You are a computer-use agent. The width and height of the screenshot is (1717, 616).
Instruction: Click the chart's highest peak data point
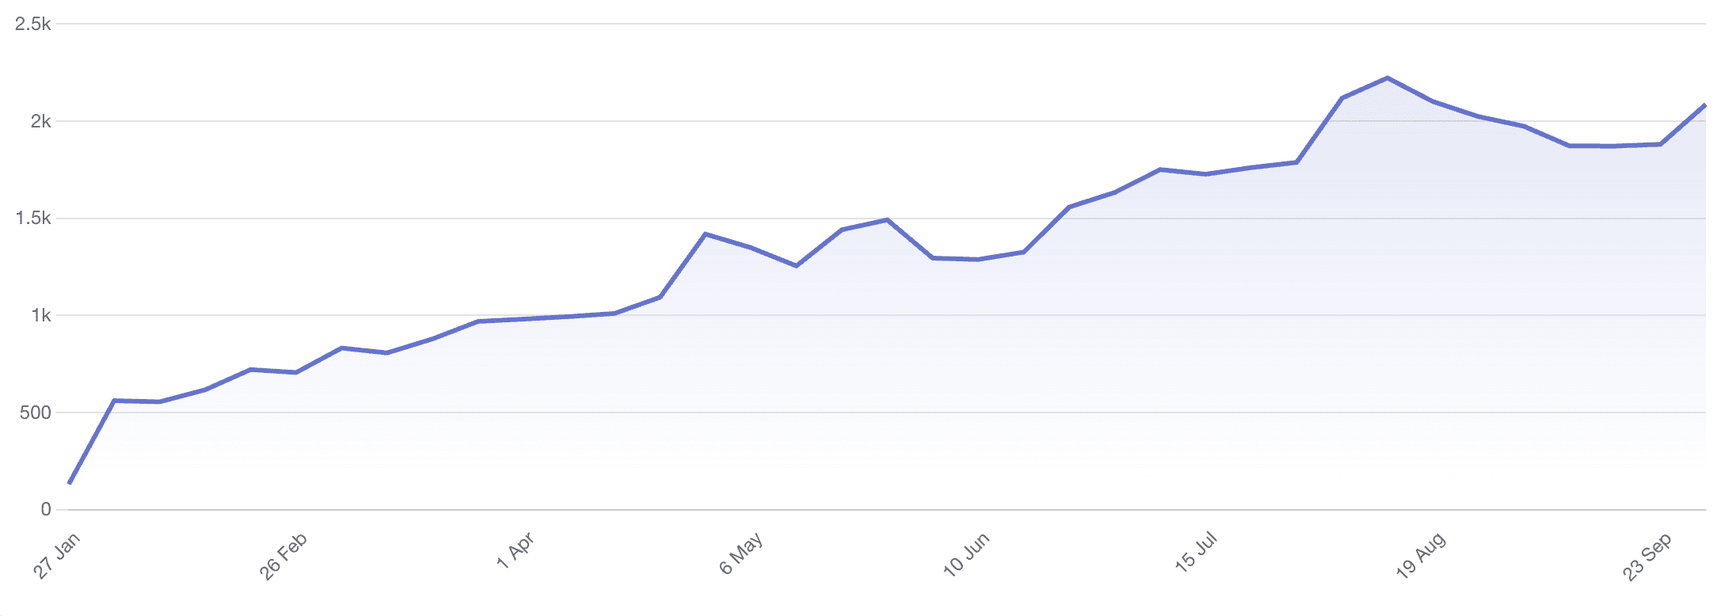point(1388,78)
